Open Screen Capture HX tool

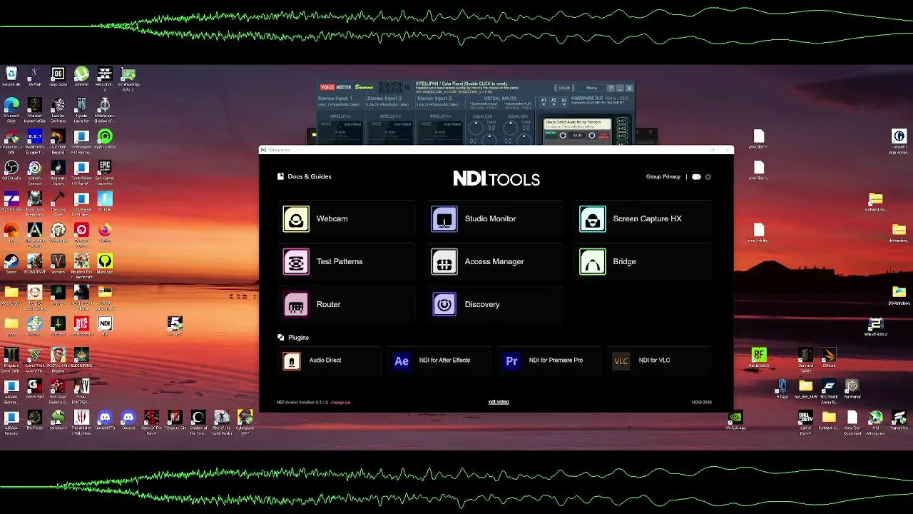coord(643,218)
